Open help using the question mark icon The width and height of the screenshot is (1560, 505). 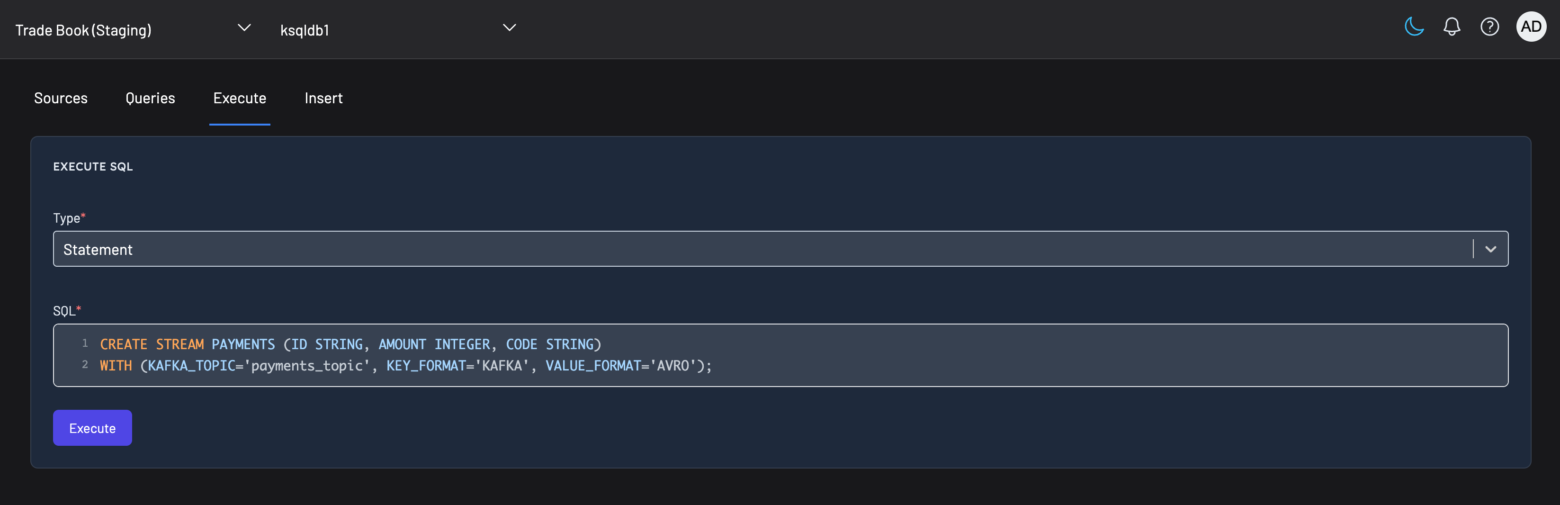(1490, 27)
